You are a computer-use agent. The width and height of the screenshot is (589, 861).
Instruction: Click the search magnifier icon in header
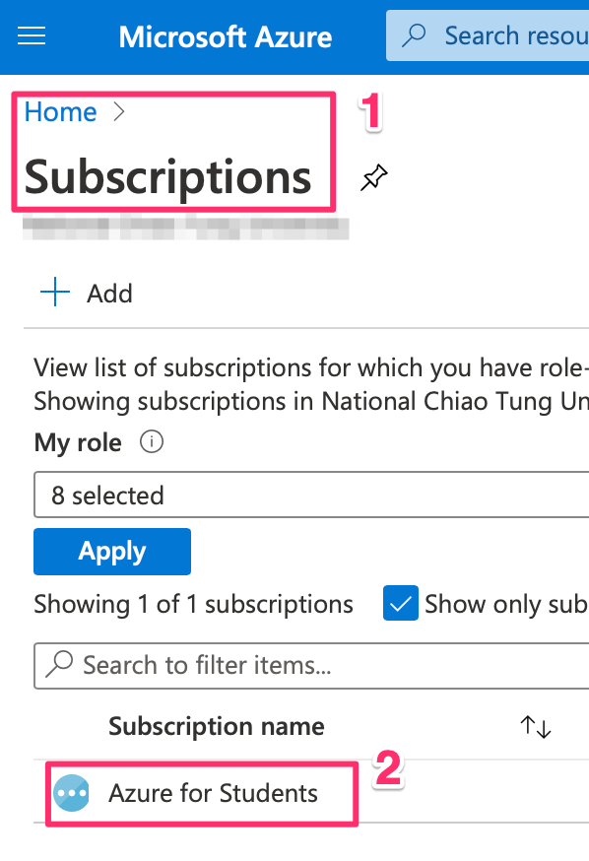coord(414,35)
